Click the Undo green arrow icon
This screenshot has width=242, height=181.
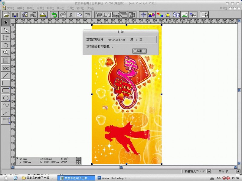click(54, 14)
